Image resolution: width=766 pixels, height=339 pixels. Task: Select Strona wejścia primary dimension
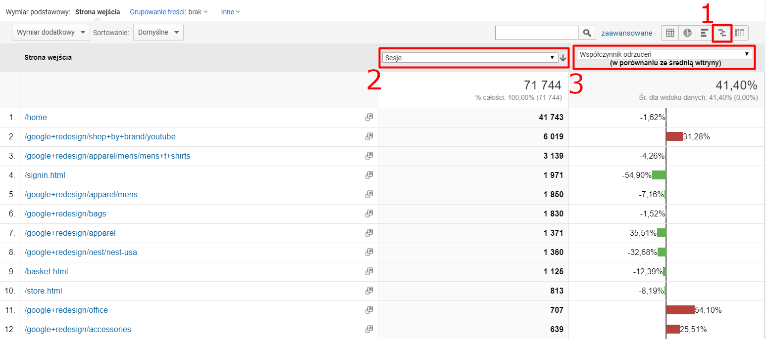point(98,12)
